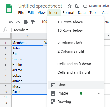The width and height of the screenshot is (110, 107).
Task: Select the cell containing John
Action: [27, 48]
